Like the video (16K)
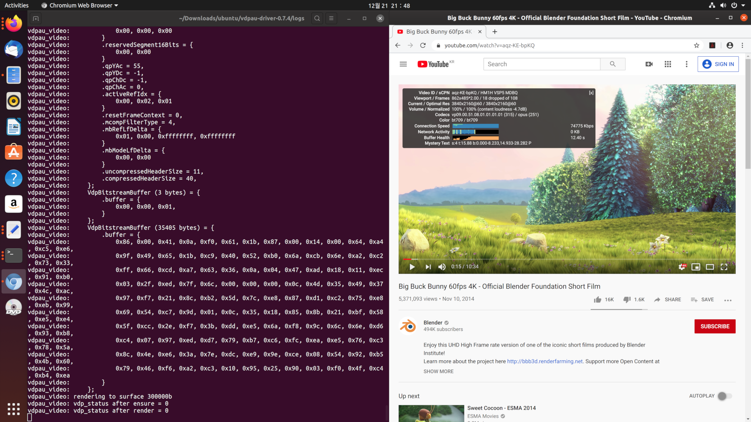Screen dimensions: 751x422 click(604, 300)
